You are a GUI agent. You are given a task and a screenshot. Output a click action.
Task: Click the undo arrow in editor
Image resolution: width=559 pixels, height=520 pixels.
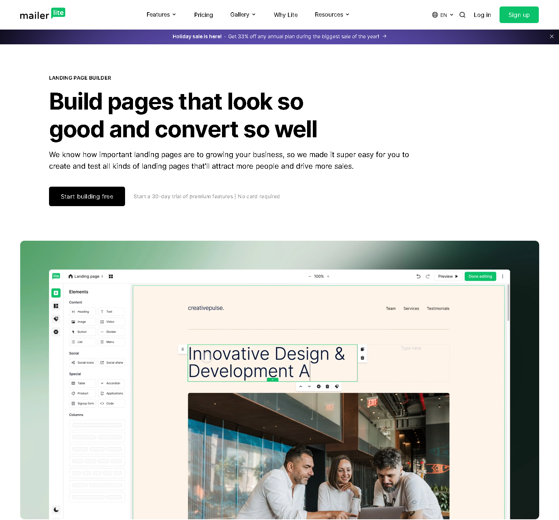click(x=418, y=276)
